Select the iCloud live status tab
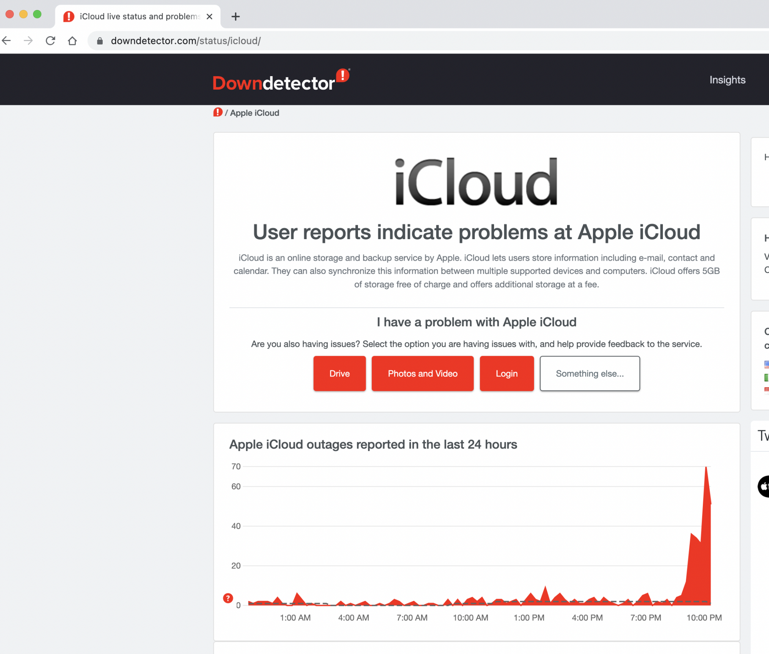The width and height of the screenshot is (769, 654). [x=138, y=17]
